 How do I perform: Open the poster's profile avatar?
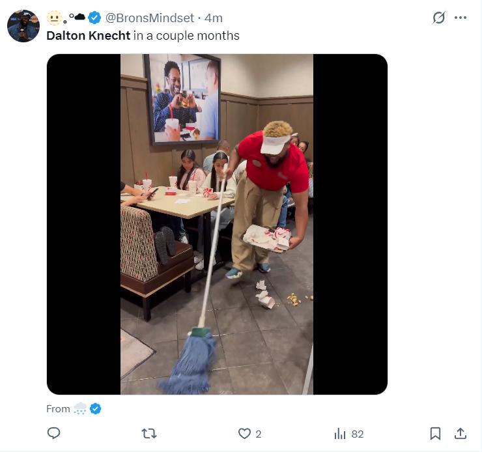coord(23,26)
